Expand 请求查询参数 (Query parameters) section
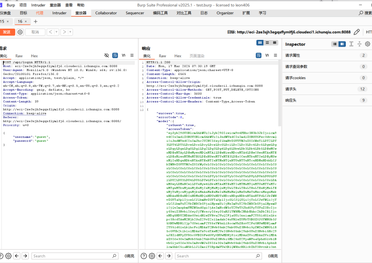 click(x=327, y=67)
